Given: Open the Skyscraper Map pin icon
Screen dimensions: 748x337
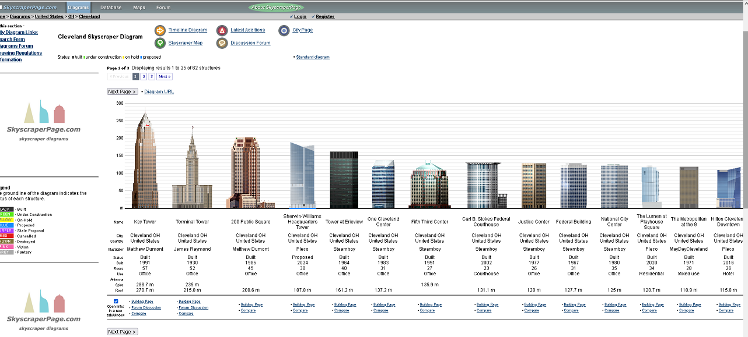Looking at the screenshot, I should tap(160, 43).
